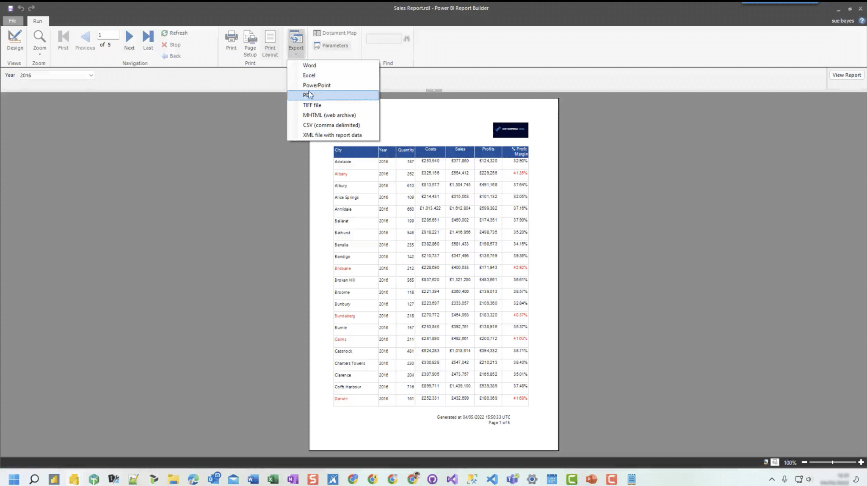Select XML file with report data

point(332,135)
